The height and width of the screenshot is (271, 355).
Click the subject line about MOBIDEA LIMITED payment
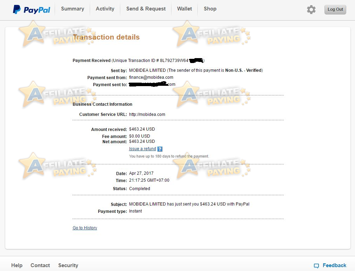(x=189, y=204)
